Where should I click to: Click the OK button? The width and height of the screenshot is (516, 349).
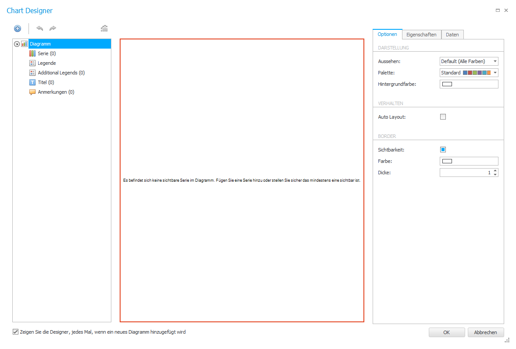(x=447, y=332)
